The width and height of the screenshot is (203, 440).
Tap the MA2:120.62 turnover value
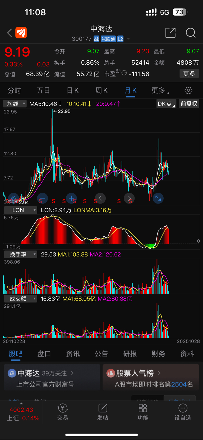[x=105, y=254]
